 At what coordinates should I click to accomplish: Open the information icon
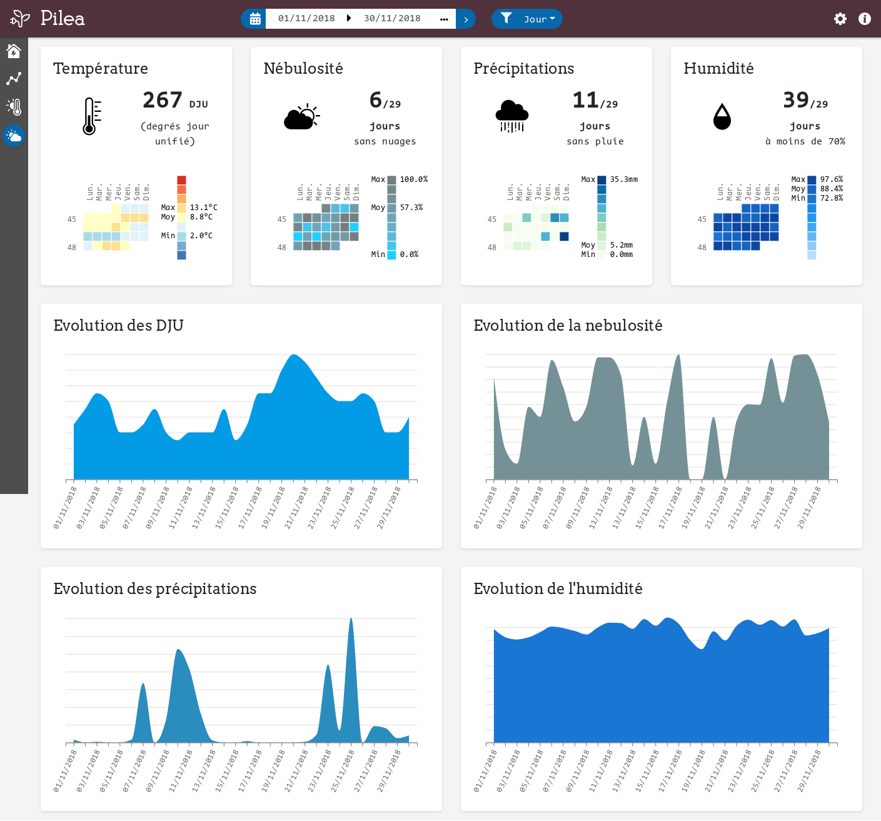click(x=865, y=19)
